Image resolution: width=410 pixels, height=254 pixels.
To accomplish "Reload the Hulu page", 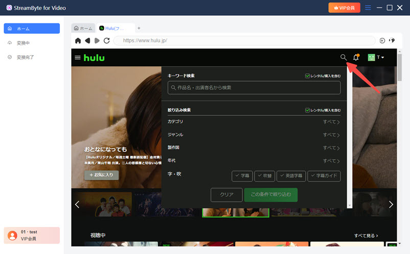I will [107, 41].
